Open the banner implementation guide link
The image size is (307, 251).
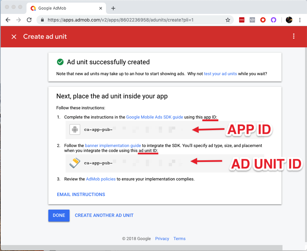coord(113,146)
